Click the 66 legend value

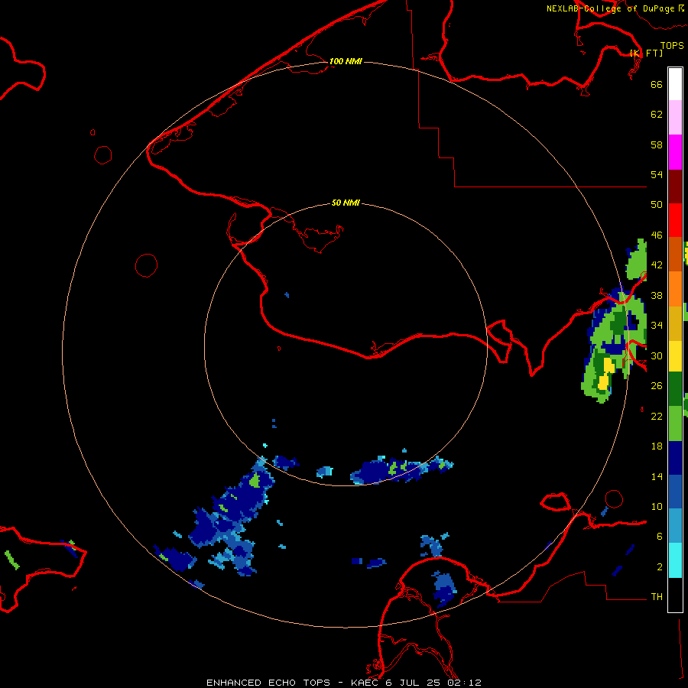657,84
